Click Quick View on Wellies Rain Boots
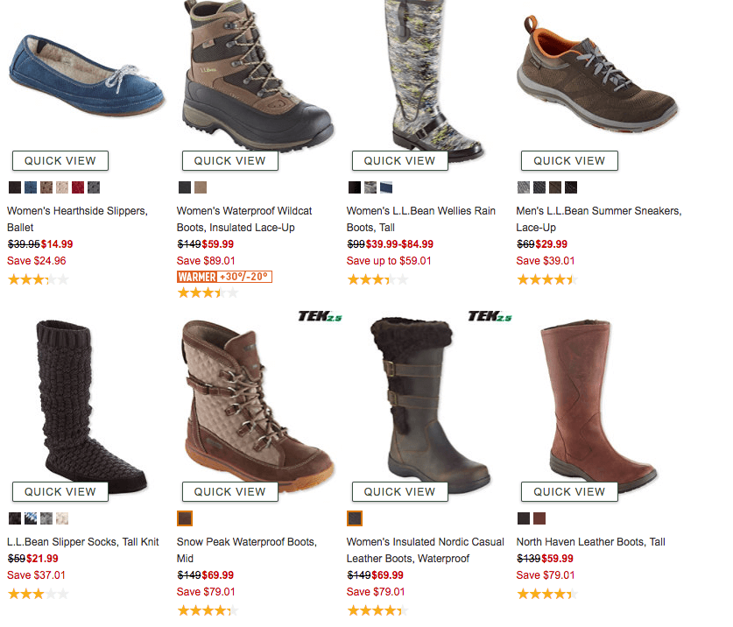The image size is (733, 627). pyautogui.click(x=399, y=161)
